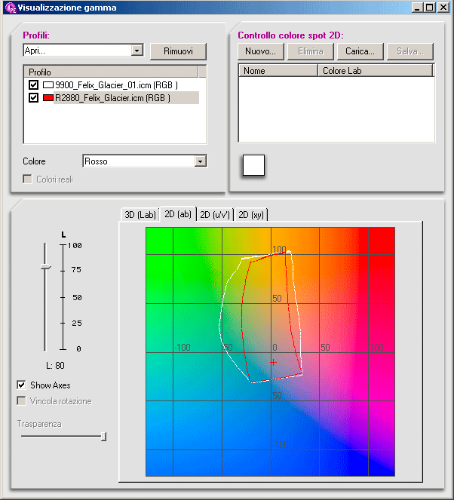Click the Salva... button
The height and width of the screenshot is (500, 454).
click(410, 51)
